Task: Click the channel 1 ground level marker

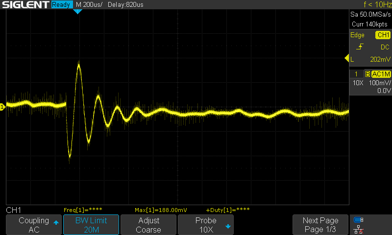Action: point(2,107)
